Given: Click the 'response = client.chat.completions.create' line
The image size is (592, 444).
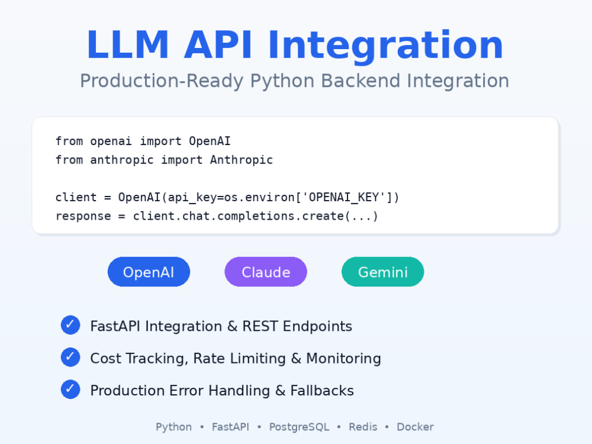Looking at the screenshot, I should click(217, 216).
